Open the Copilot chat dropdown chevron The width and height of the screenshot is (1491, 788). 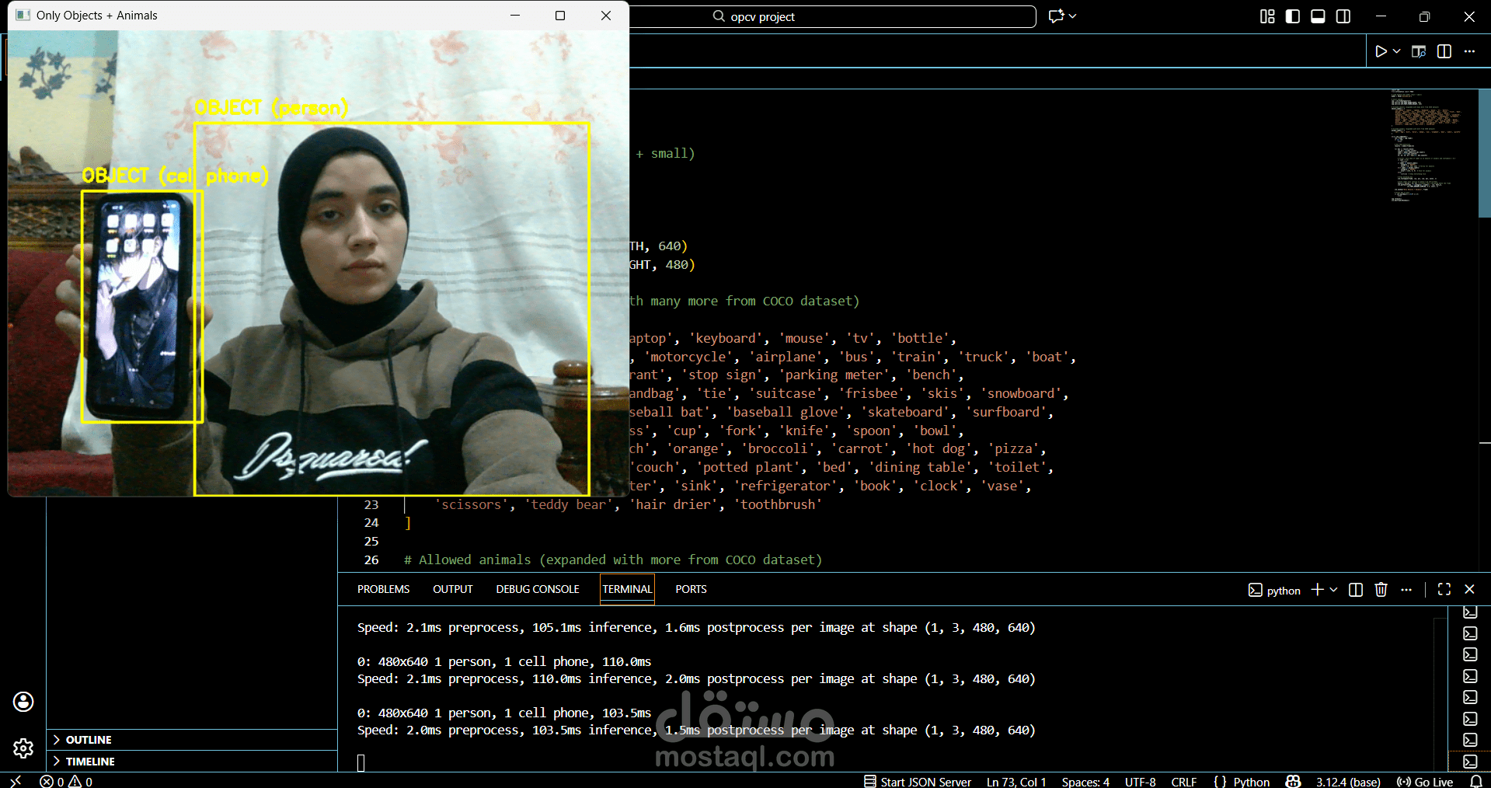coord(1073,16)
